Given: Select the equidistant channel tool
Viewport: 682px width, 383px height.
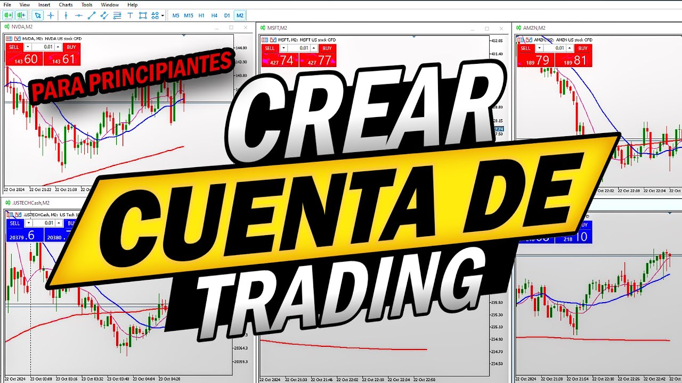Looking at the screenshot, I should click(104, 15).
